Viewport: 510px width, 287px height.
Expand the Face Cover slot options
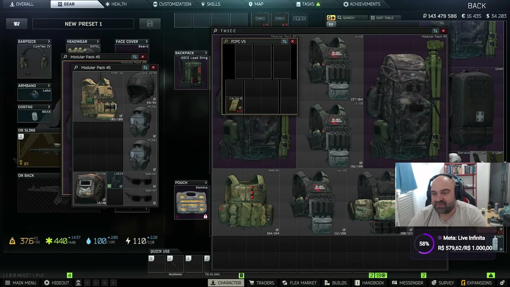click(146, 41)
